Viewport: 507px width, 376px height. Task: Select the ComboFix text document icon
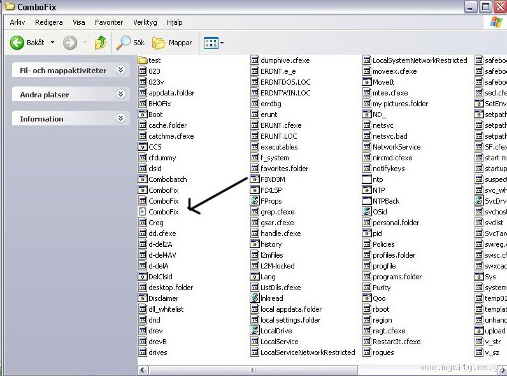click(143, 212)
